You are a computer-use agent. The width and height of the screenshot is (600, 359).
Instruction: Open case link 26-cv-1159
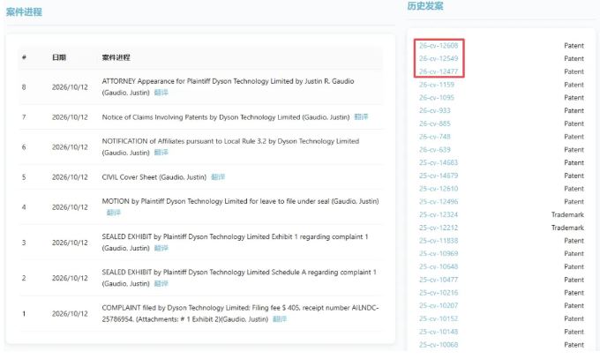[437, 85]
